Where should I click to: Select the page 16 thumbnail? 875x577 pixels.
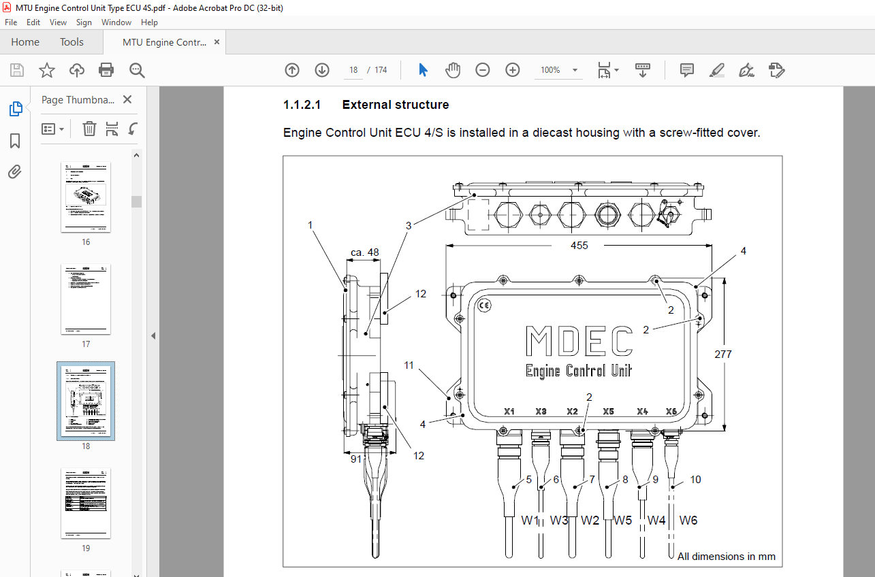(x=86, y=197)
